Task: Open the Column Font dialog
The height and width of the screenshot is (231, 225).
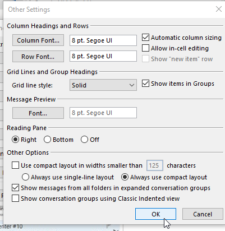Action: coord(38,40)
